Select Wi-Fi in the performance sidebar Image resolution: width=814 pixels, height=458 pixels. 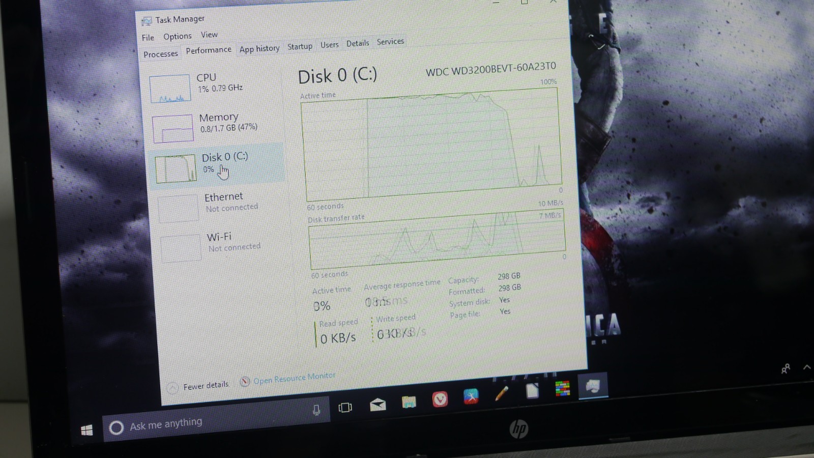click(x=222, y=245)
